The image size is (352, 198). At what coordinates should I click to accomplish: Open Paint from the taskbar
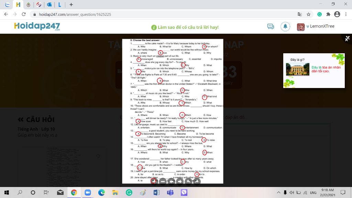(x=143, y=192)
